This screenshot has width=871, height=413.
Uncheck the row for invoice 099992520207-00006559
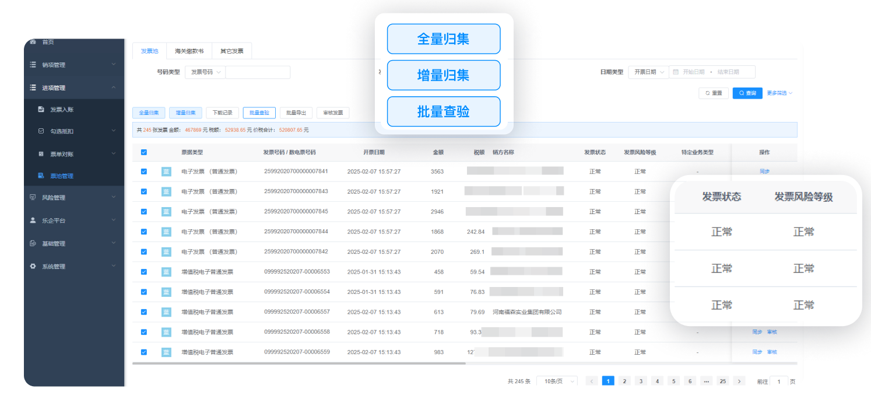pyautogui.click(x=144, y=352)
